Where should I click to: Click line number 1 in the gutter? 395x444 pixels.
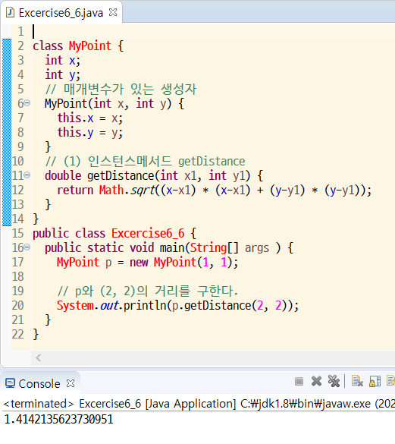20,31
